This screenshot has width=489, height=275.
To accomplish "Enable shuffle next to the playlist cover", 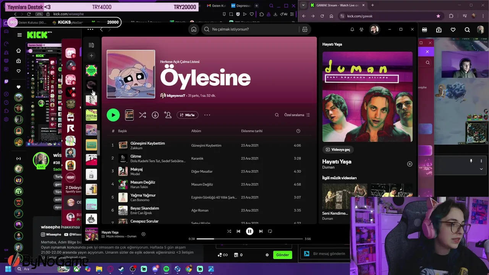I will tap(142, 115).
